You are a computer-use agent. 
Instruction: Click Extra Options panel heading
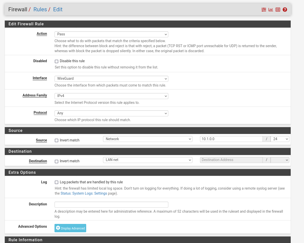click(x=22, y=173)
